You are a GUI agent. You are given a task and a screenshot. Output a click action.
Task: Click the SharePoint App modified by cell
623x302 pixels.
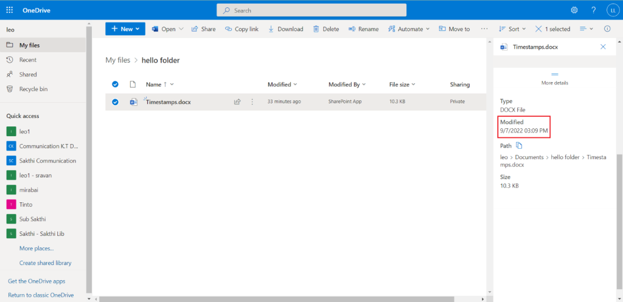pos(345,101)
